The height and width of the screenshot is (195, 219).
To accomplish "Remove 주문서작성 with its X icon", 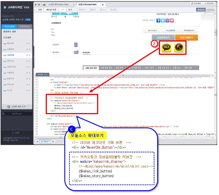I will (29, 67).
